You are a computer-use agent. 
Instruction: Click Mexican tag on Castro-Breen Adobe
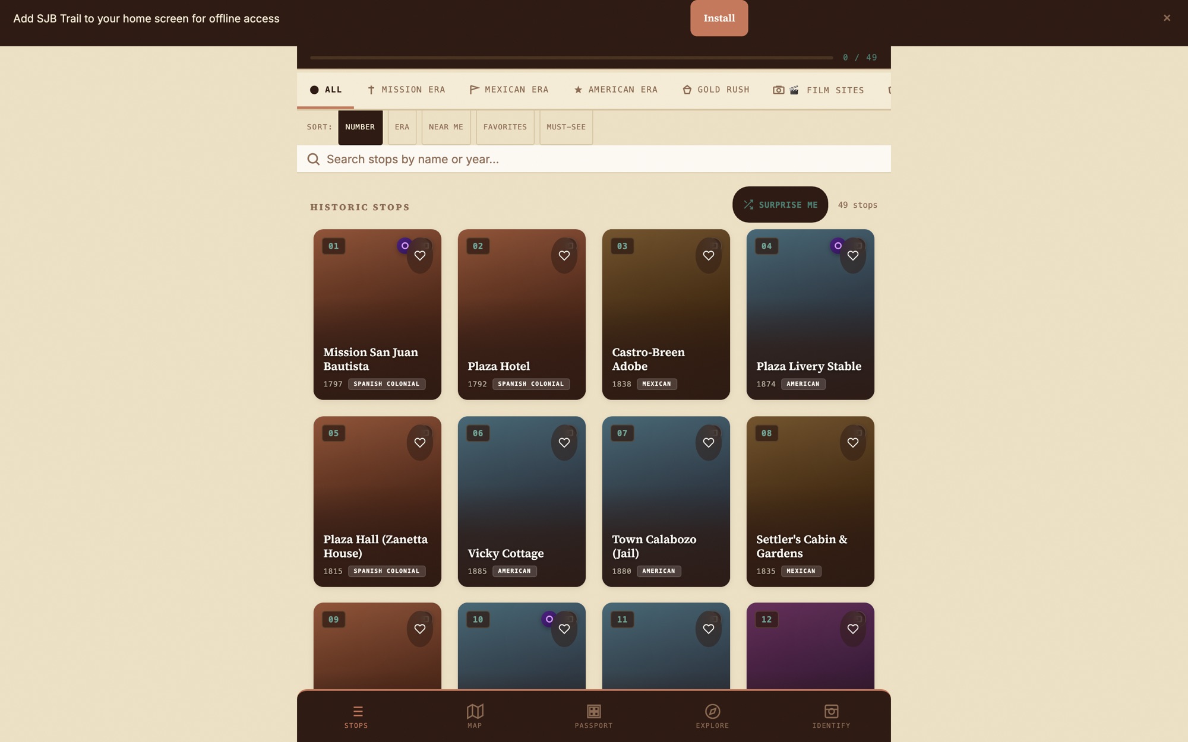[x=656, y=384]
